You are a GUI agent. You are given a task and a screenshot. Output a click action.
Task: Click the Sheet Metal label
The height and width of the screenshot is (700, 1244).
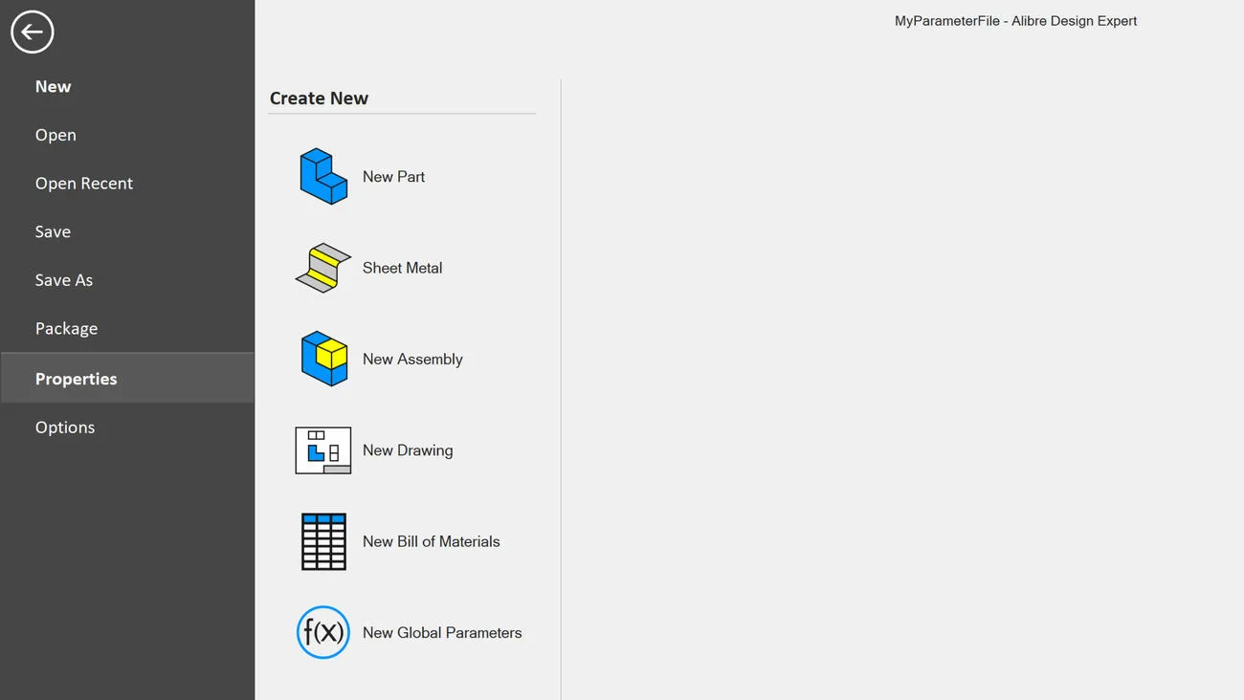point(402,268)
